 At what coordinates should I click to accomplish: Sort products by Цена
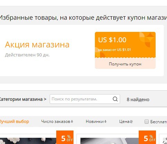126,121
